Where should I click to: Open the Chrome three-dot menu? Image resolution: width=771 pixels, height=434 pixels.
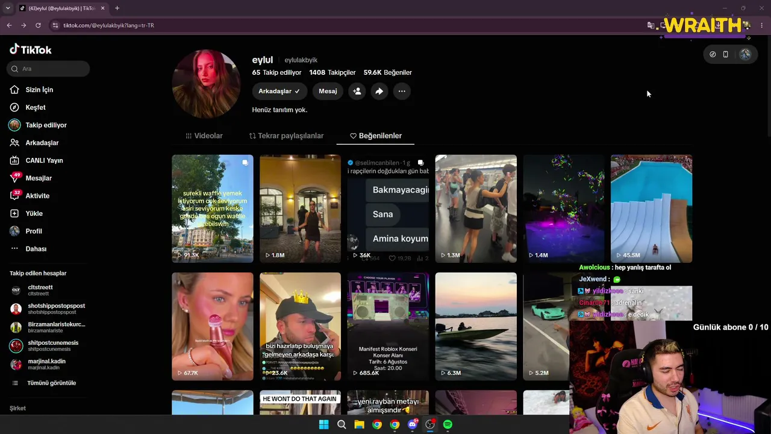coord(762,25)
